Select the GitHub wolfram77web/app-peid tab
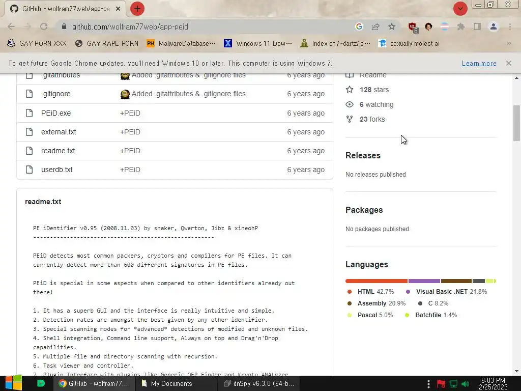The height and width of the screenshot is (391, 521). tap(65, 9)
